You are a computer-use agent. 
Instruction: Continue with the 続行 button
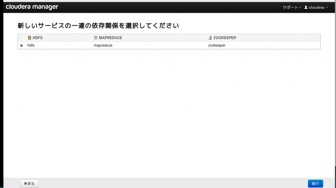pyautogui.click(x=315, y=183)
